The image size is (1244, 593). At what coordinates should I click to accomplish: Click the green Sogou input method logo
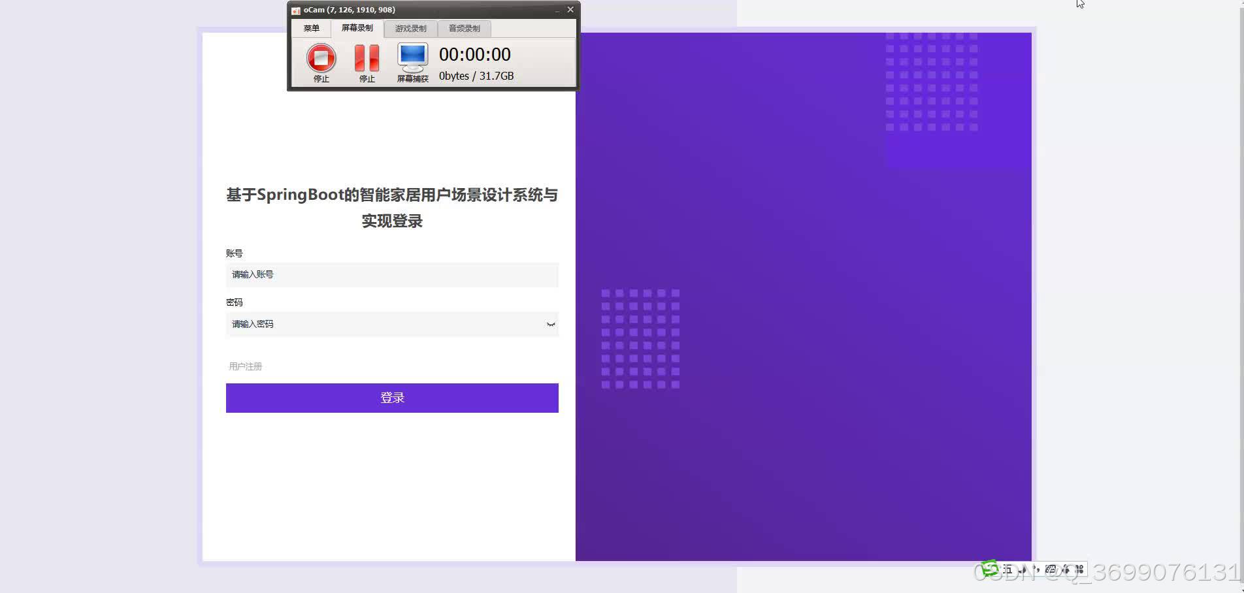point(990,568)
